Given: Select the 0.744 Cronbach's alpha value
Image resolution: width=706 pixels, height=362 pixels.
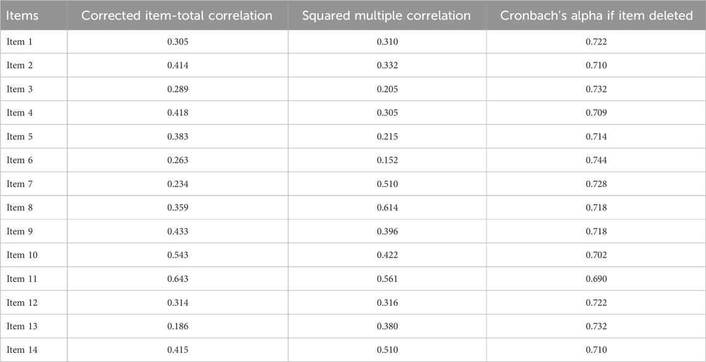Looking at the screenshot, I should (596, 160).
